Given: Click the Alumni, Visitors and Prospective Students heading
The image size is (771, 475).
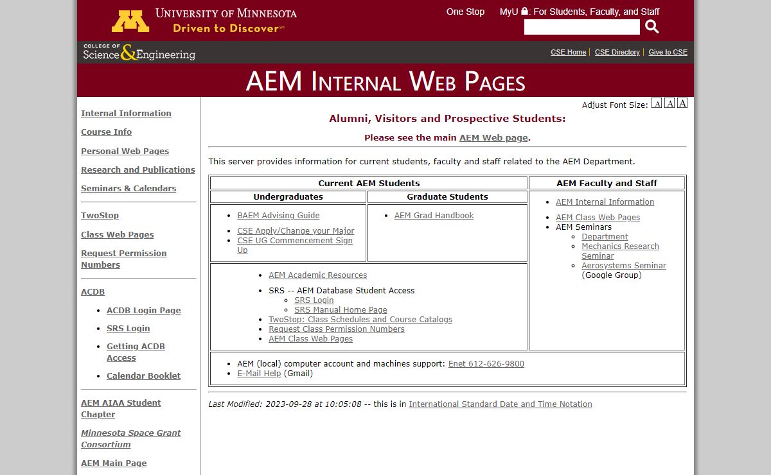Looking at the screenshot, I should 447,118.
